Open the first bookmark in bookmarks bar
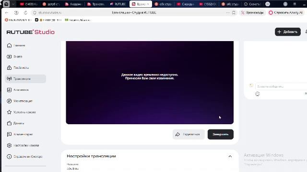This screenshot has width=307, height=172. coord(18,20)
